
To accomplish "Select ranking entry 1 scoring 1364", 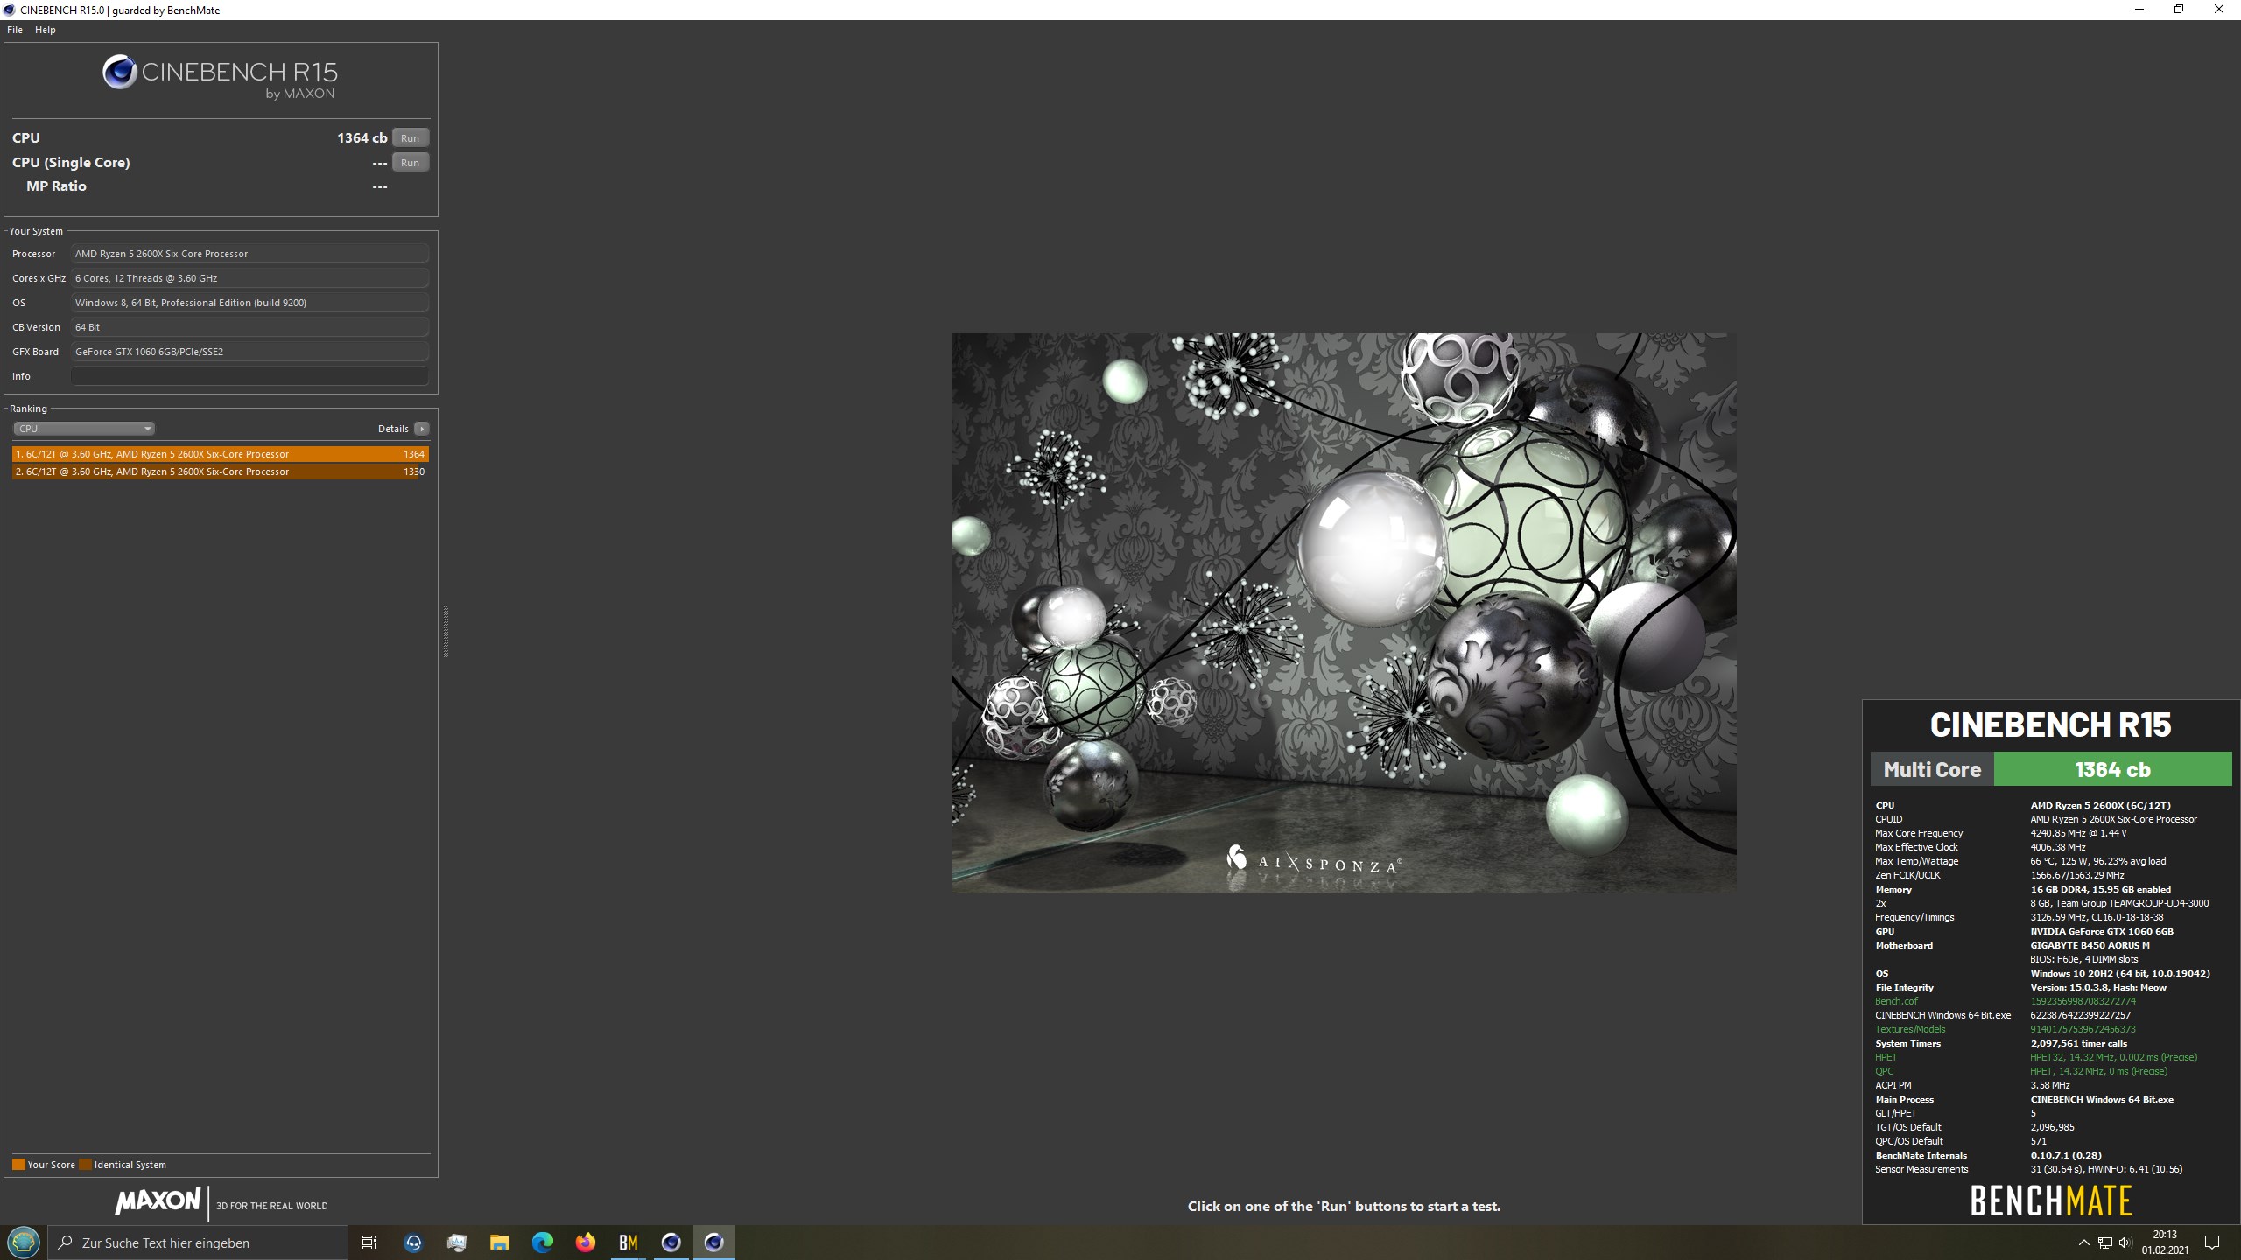I will pyautogui.click(x=221, y=454).
